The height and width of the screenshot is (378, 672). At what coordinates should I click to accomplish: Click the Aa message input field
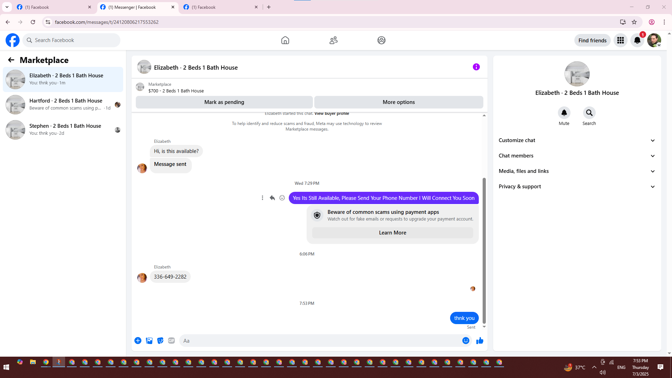[320, 341]
